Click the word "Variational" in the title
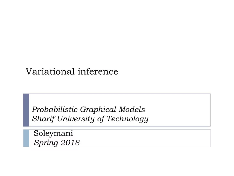Screen dimensions: 234x176 pyautogui.click(x=50, y=71)
